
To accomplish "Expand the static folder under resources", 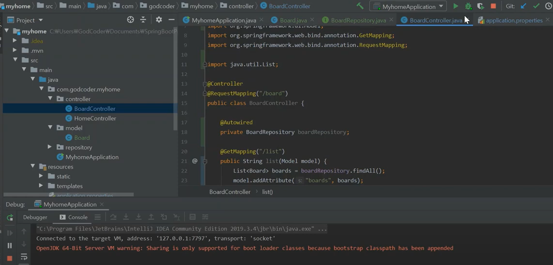I will tap(41, 176).
